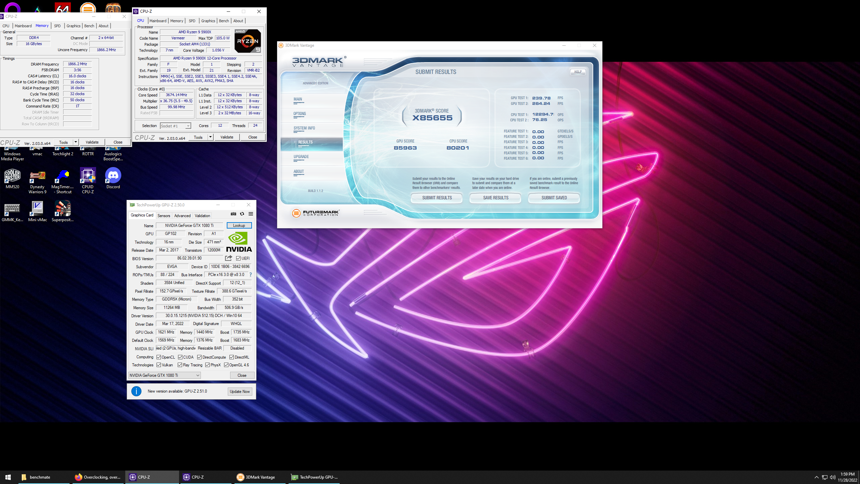Open the Firefox Overclocking taskbar item
This screenshot has height=484, width=860.
pyautogui.click(x=98, y=477)
